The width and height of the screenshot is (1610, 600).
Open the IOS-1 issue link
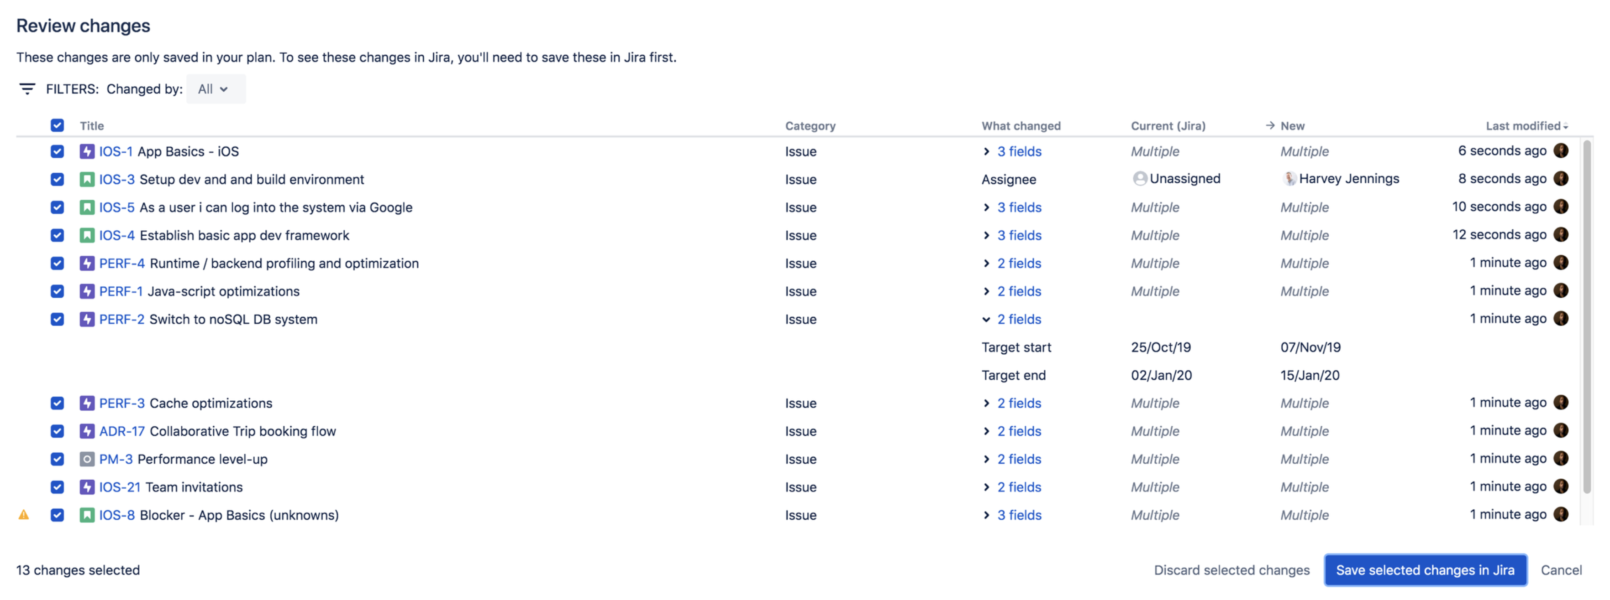(116, 151)
